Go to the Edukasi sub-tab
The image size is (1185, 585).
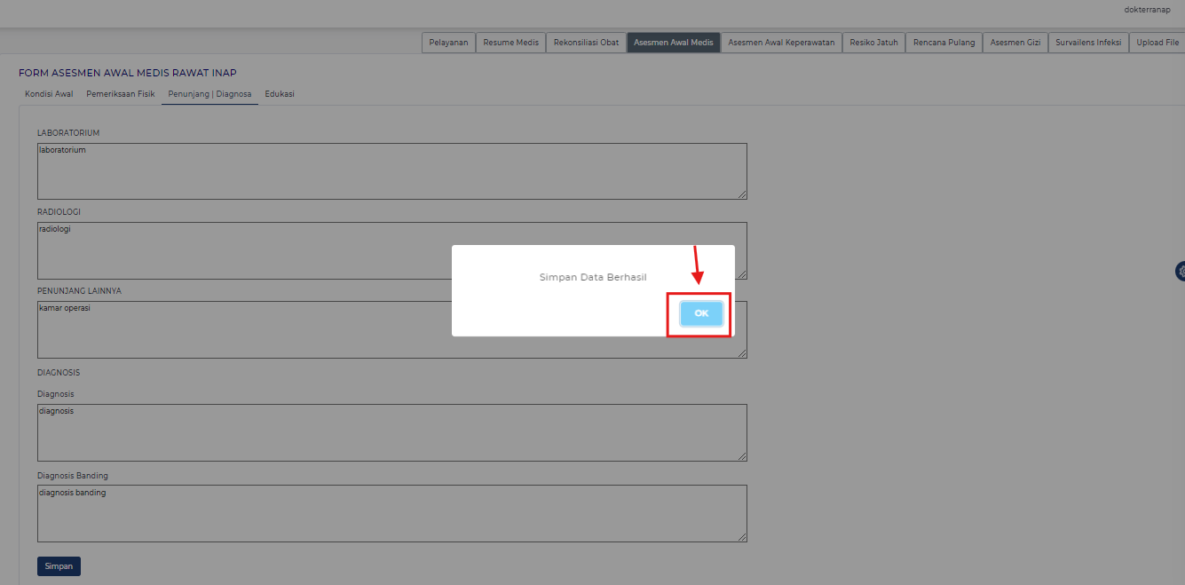tap(280, 94)
